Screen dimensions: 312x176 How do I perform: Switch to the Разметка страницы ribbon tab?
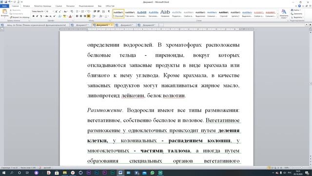[42, 6]
